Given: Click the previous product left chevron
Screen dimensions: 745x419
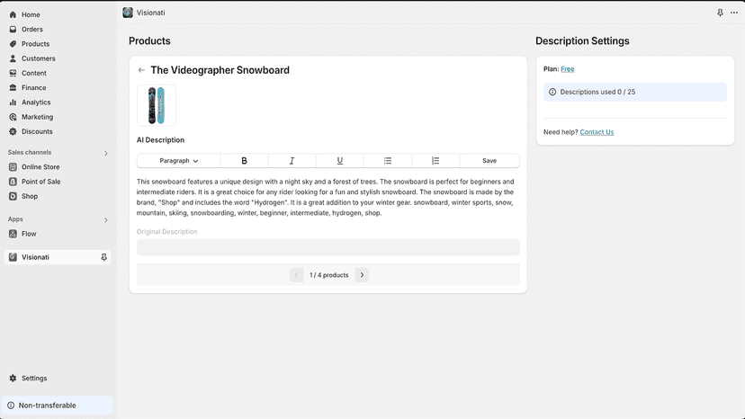Looking at the screenshot, I should (x=296, y=275).
